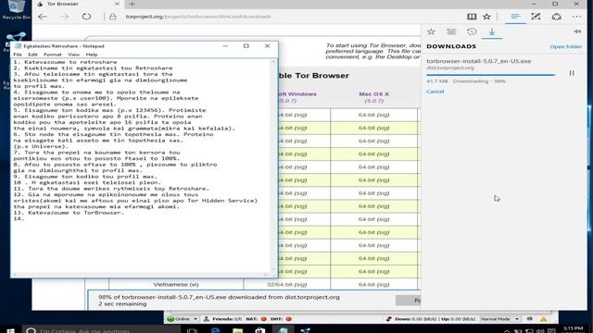The width and height of the screenshot is (593, 333).
Task: Open Notepad View menu
Action: (73, 55)
